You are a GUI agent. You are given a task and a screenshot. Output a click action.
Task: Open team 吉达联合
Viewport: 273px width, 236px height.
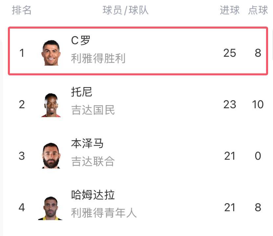pyautogui.click(x=93, y=161)
